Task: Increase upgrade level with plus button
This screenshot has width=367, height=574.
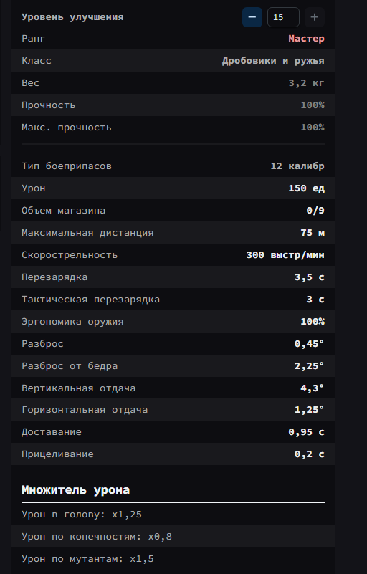Action: pos(314,17)
